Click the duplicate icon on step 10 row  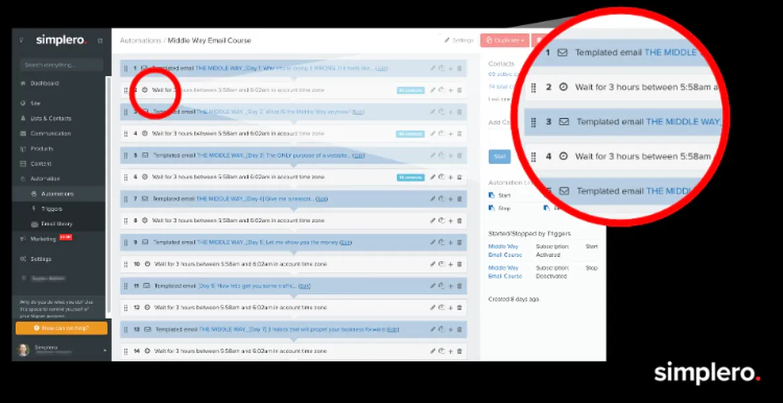coord(441,264)
